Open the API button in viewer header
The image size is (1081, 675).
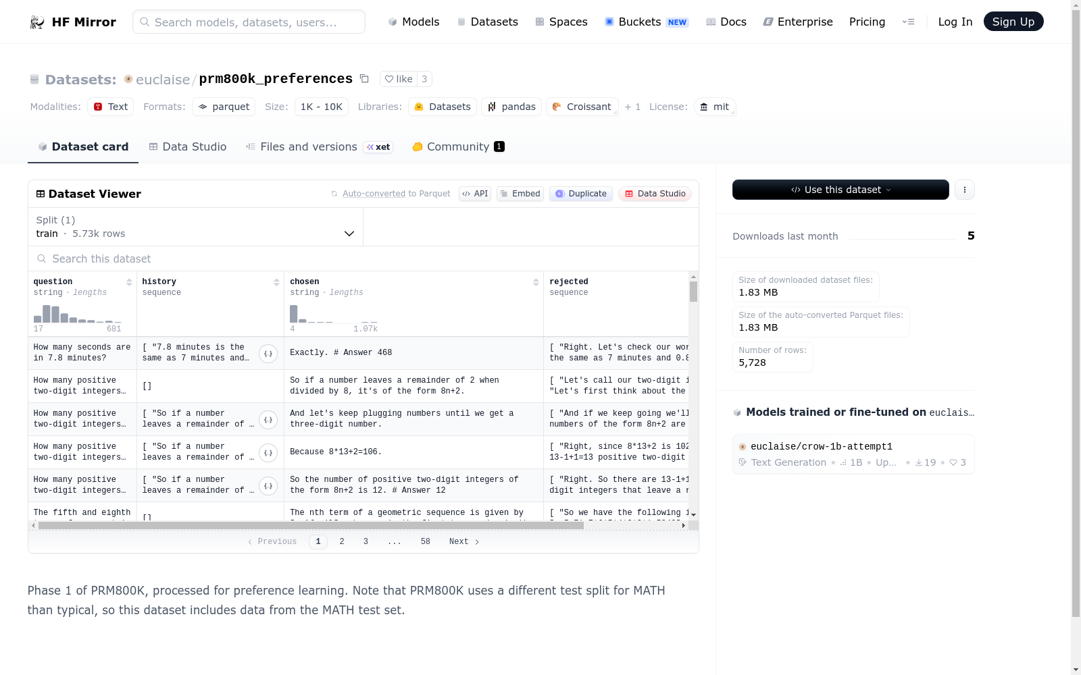coord(475,194)
